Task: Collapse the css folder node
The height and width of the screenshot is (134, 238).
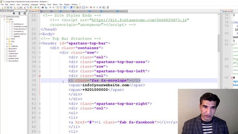Action: coord(7,22)
